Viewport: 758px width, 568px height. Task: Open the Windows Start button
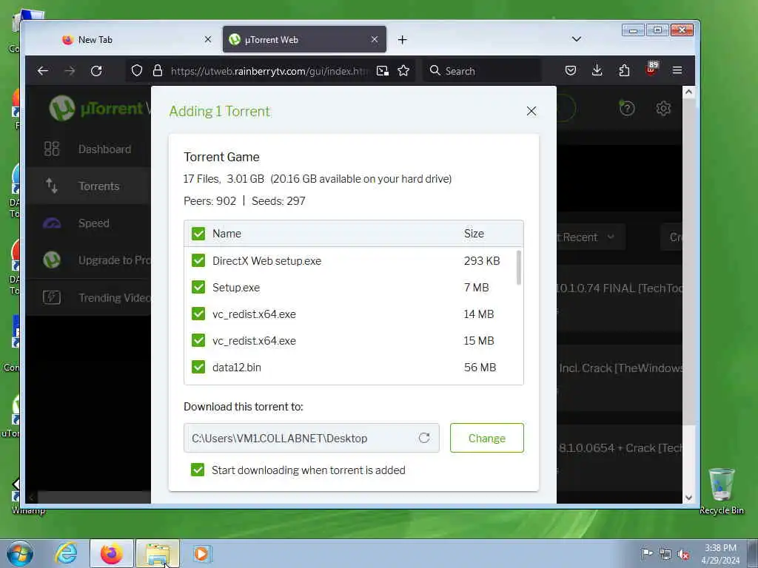(20, 553)
